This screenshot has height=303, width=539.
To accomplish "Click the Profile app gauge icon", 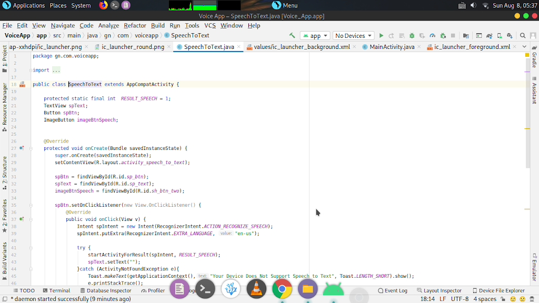I will tap(433, 36).
